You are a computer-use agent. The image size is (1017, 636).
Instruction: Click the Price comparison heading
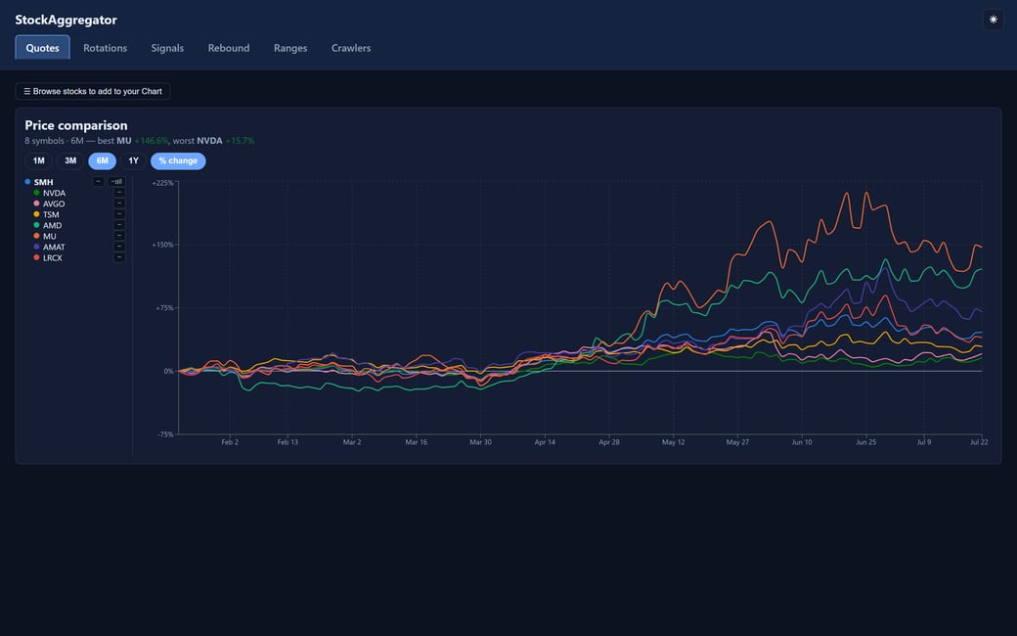[76, 125]
